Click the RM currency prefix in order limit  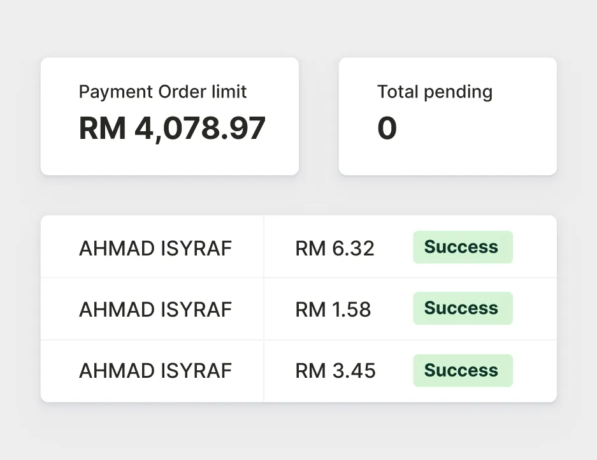(102, 128)
